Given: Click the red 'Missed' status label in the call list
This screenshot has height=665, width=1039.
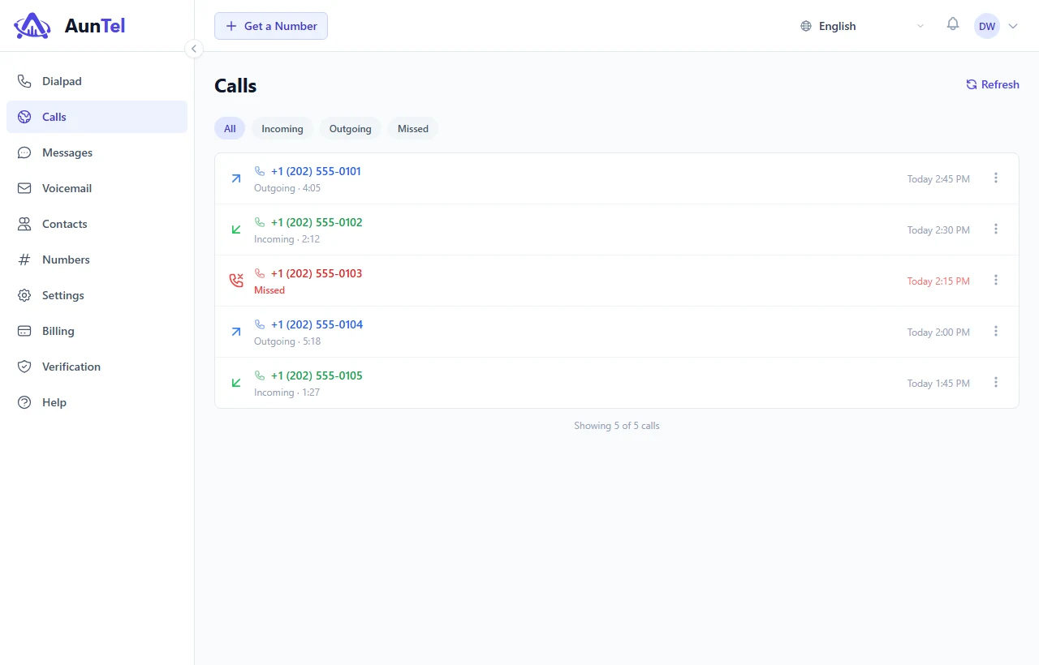Looking at the screenshot, I should [269, 290].
